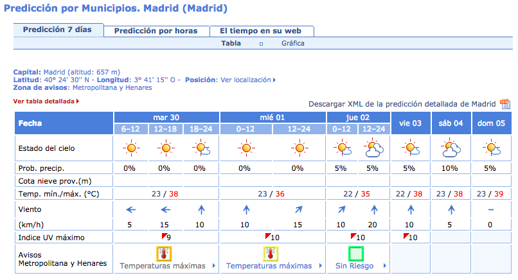Expand the Ver tabla detallada arrow
The width and height of the screenshot is (518, 280).
pyautogui.click(x=78, y=101)
